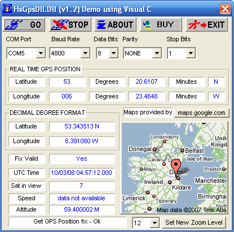Click the NONE parity value field
Screen dimensions: 234x232
pyautogui.click(x=138, y=53)
